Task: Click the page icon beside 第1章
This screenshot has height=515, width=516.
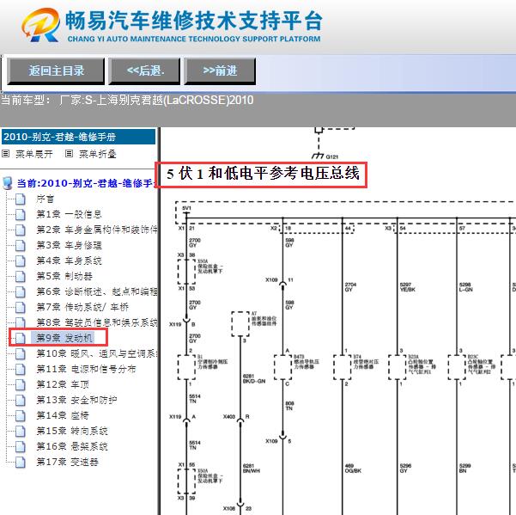Action: click(x=20, y=214)
